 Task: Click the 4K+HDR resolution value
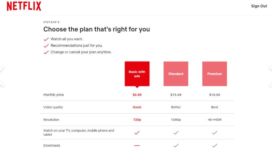coord(214,120)
